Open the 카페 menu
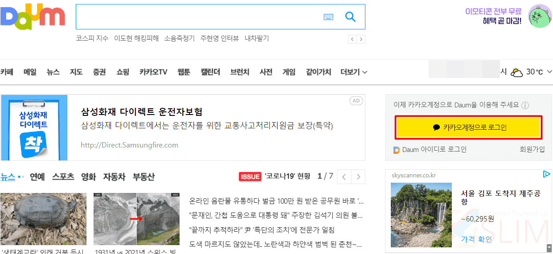The width and height of the screenshot is (553, 254). [7, 72]
